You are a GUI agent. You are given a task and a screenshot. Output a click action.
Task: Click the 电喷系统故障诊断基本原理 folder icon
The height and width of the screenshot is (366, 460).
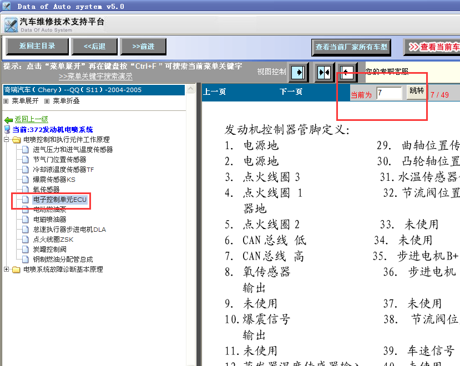tap(17, 270)
